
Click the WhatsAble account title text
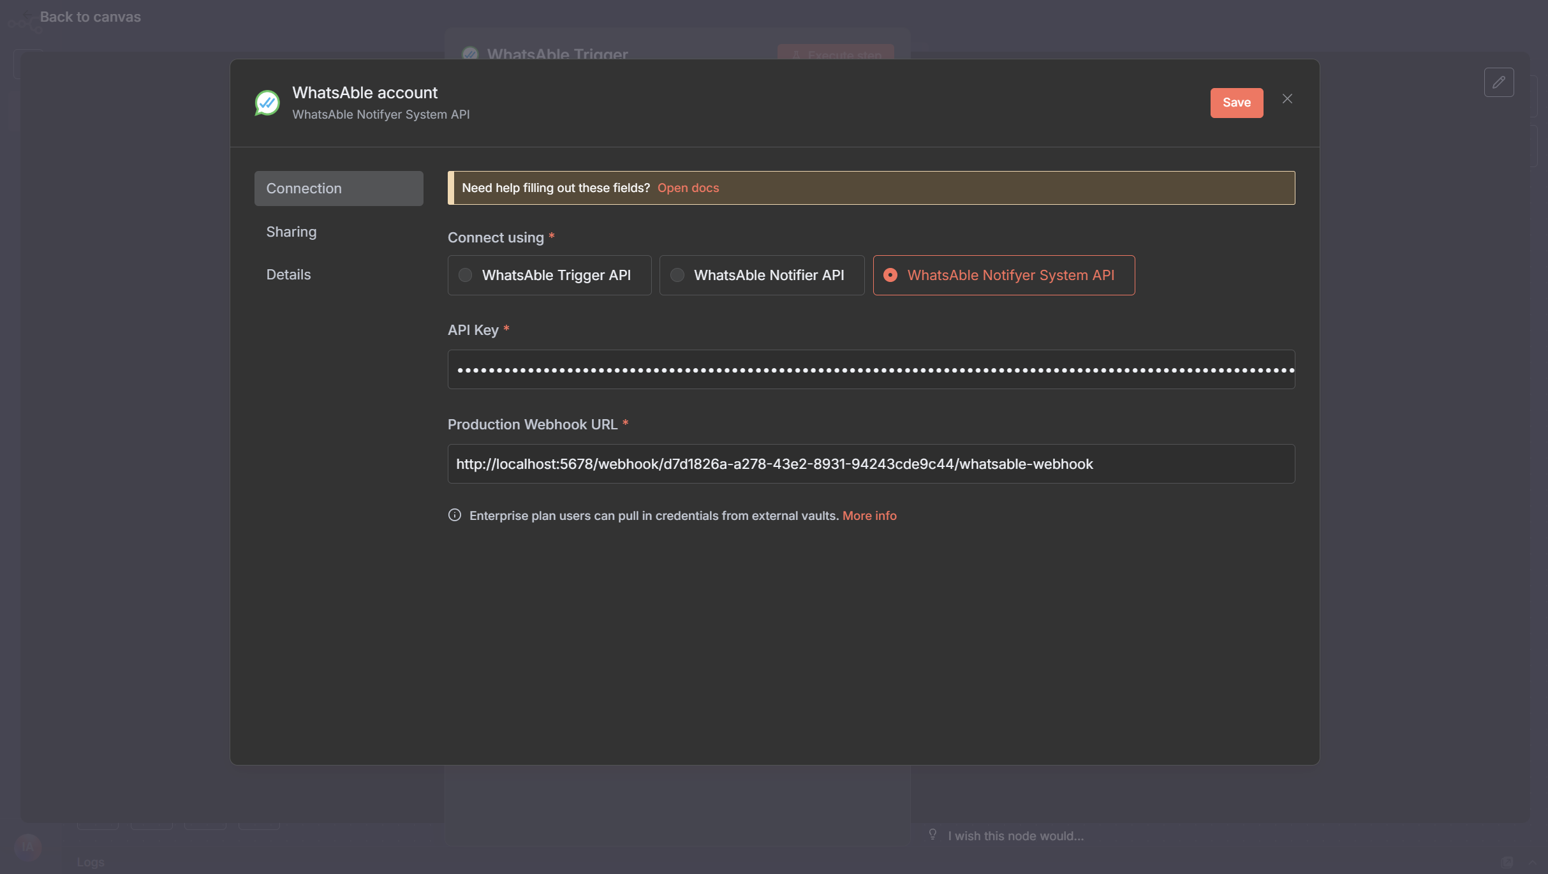(x=365, y=93)
